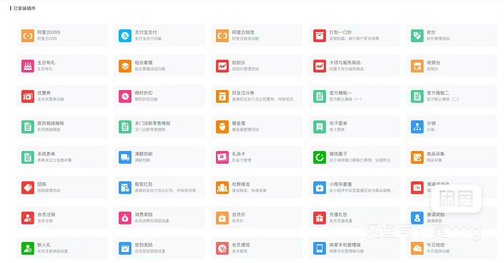Click the 邀请奖励 blue user icon
Screen dimensions: 504x263
pos(417,218)
